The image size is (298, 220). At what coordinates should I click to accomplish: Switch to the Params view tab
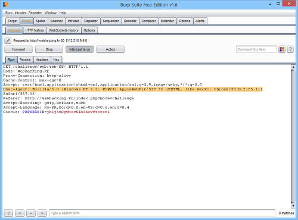(25, 59)
